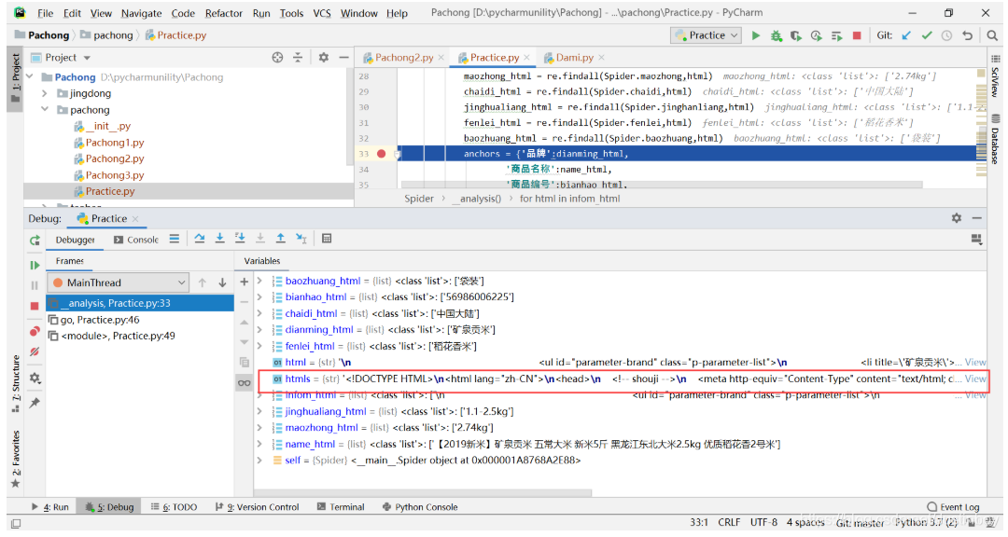Click the Step Over debug icon

click(199, 240)
